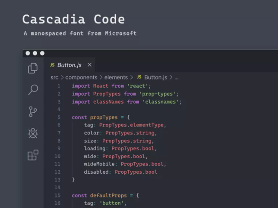Click line number 5 in gutter
This screenshot has height=208, width=278.
coord(59,117)
